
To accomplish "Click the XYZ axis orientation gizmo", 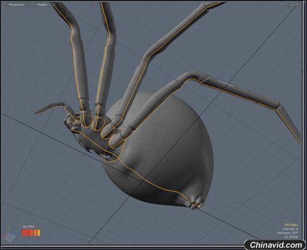I will coord(10,233).
